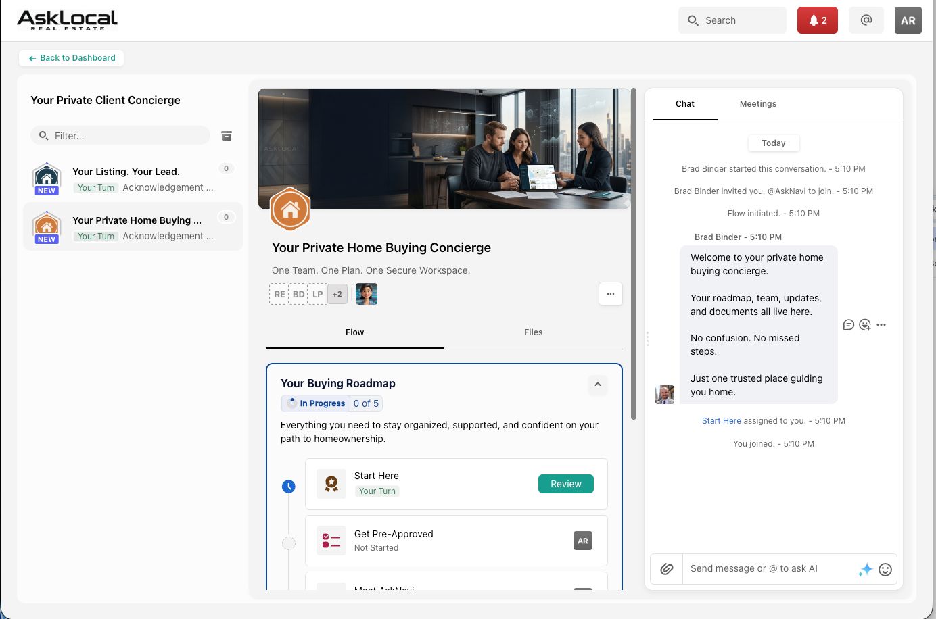Switch to the Meetings tab
Image resolution: width=936 pixels, height=619 pixels.
pyautogui.click(x=758, y=104)
